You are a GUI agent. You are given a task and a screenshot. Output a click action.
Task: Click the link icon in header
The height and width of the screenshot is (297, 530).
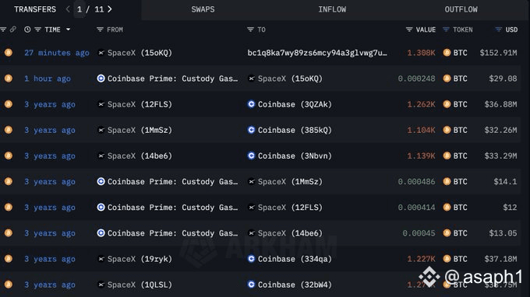(13, 30)
